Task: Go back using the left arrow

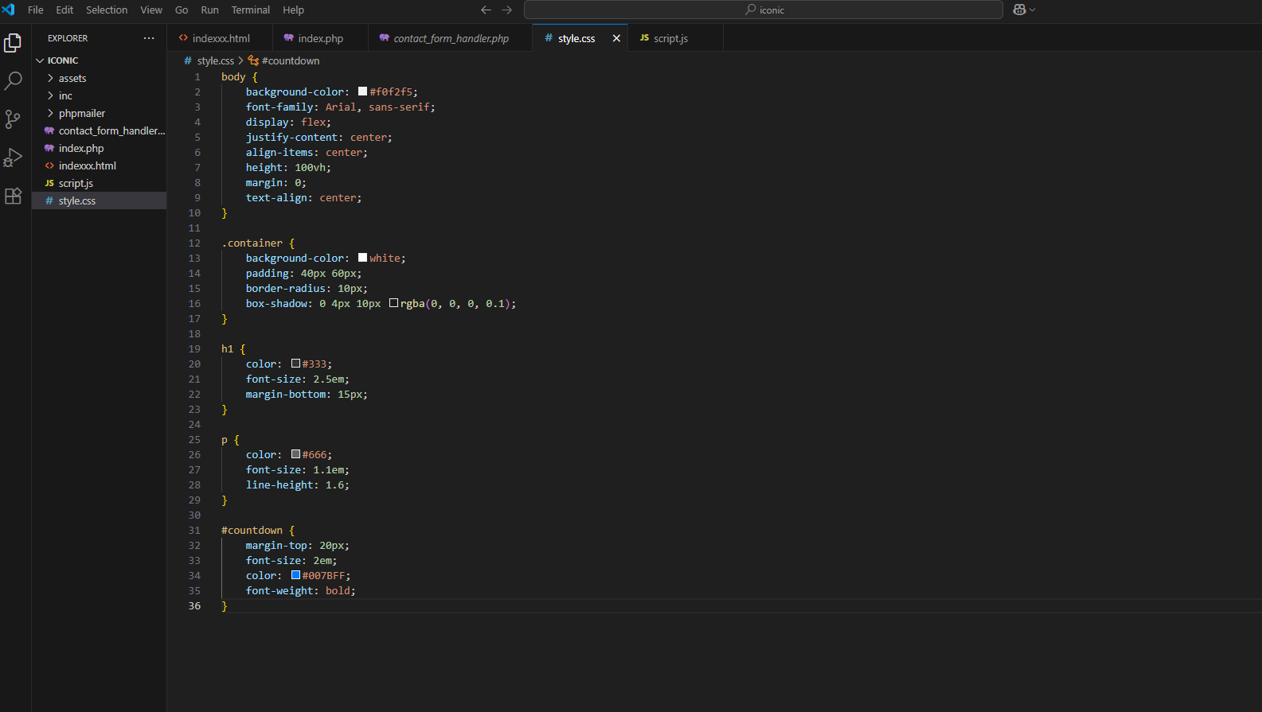Action: pos(486,10)
